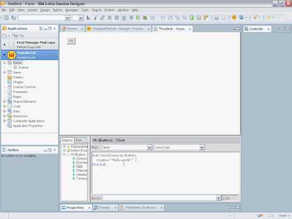
Task: Expand the Data node in navigator
Action: (4, 111)
